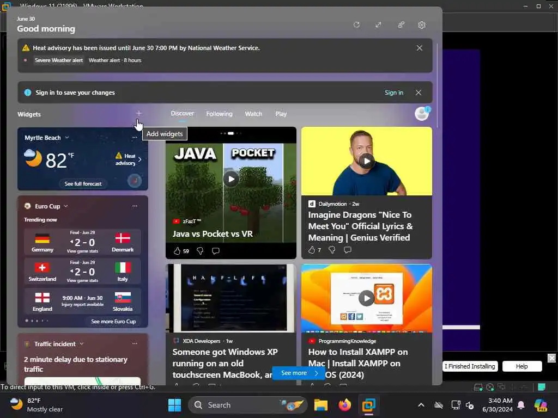Open England vs Slovakia match row

(x=83, y=302)
